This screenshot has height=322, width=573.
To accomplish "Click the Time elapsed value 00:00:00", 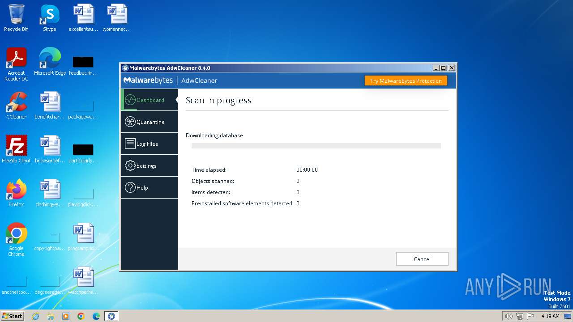I will [307, 170].
